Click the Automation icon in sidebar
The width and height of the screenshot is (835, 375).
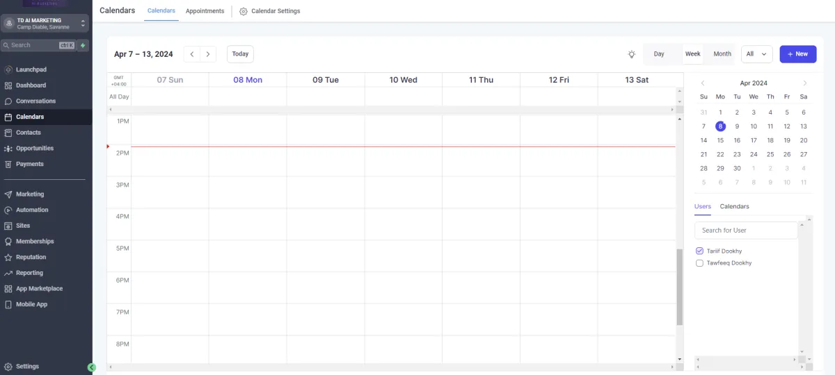click(8, 210)
